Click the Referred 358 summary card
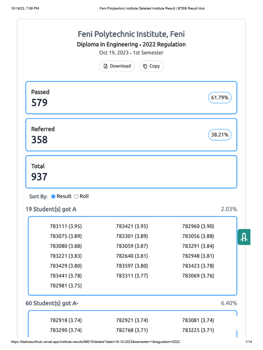Screen dimensions: 263x350 click(131, 135)
